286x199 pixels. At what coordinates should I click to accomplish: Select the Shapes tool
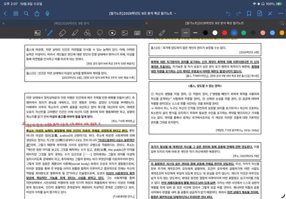(87, 33)
